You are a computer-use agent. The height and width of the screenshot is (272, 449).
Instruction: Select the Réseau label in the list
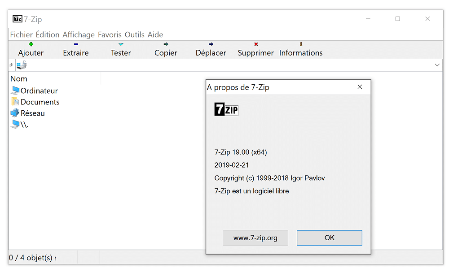(x=33, y=113)
